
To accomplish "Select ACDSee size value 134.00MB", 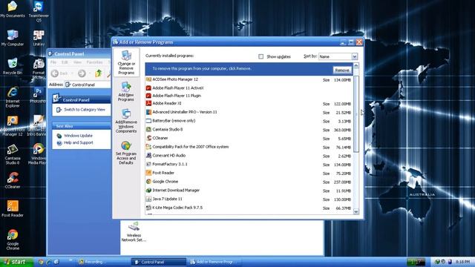I will coord(342,80).
